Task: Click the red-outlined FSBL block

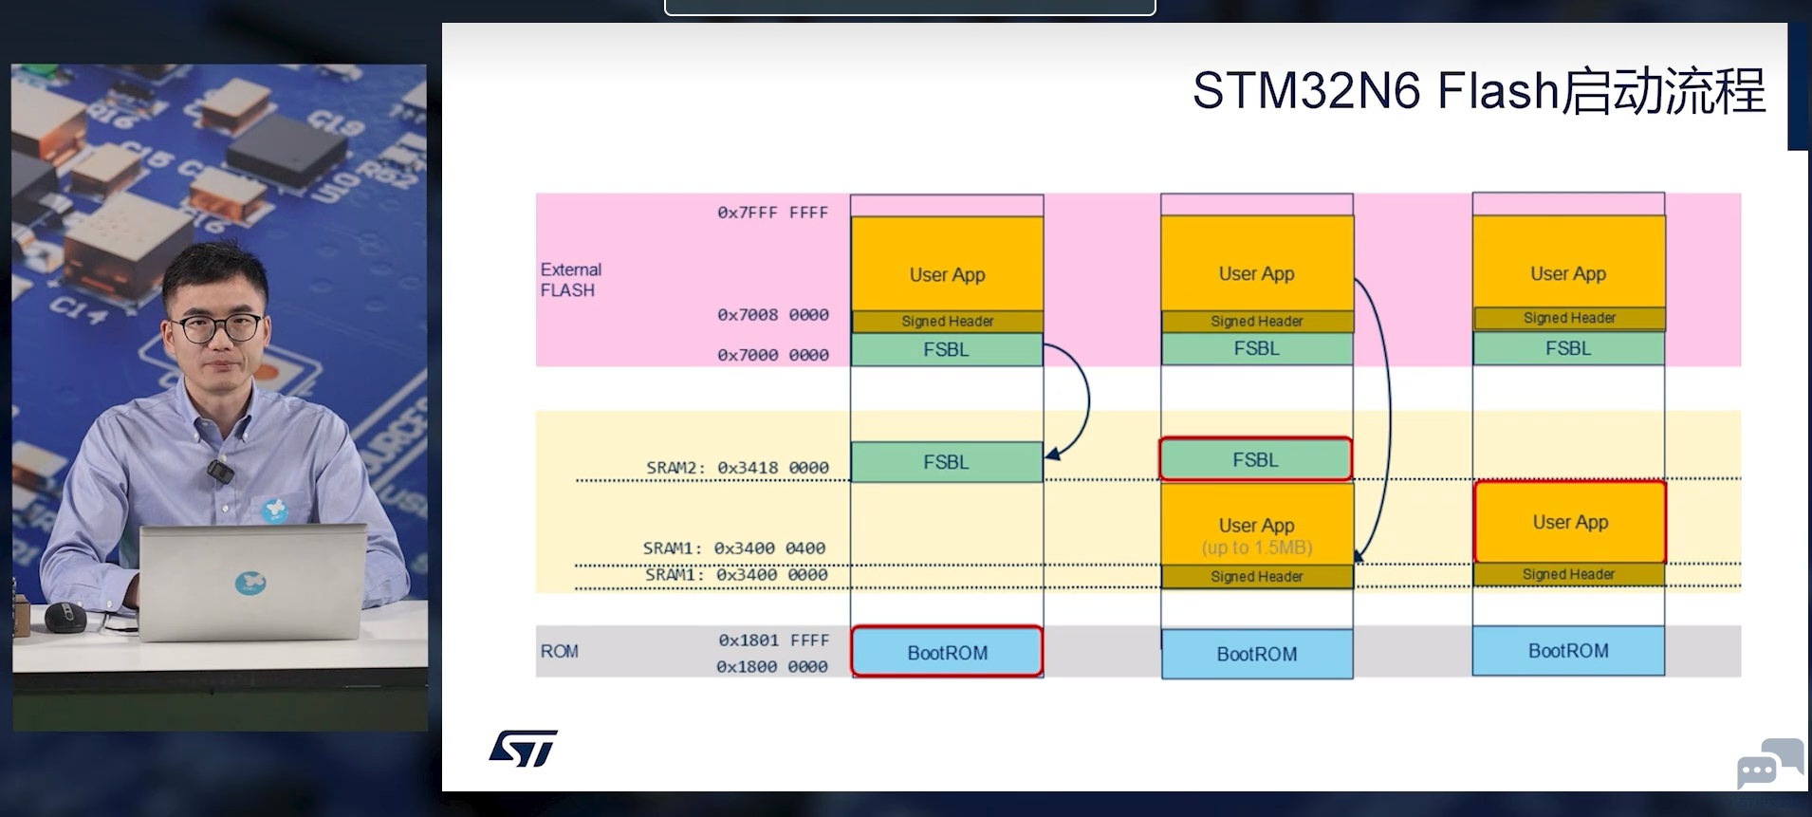Action: [x=1256, y=459]
